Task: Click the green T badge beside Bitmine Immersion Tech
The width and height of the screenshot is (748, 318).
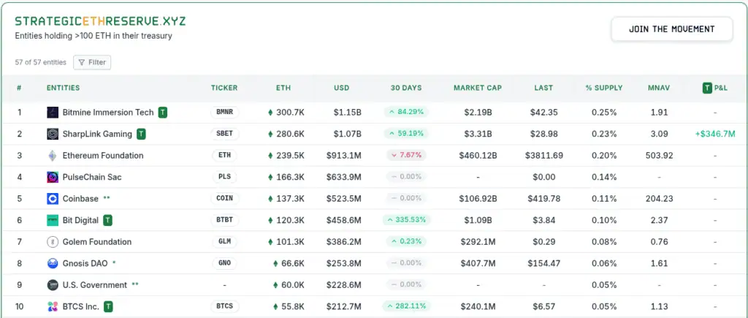Action: (163, 113)
